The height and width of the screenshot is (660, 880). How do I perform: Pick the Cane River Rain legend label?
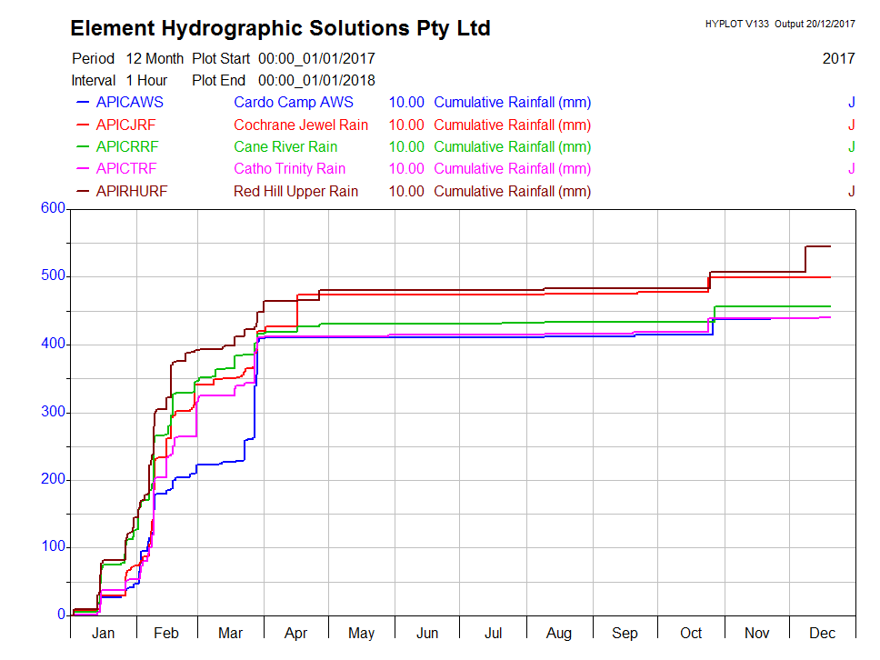point(285,147)
